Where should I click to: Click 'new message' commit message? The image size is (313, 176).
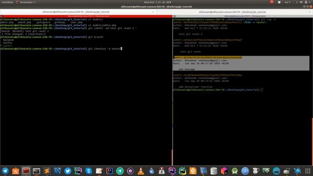pos(187,69)
